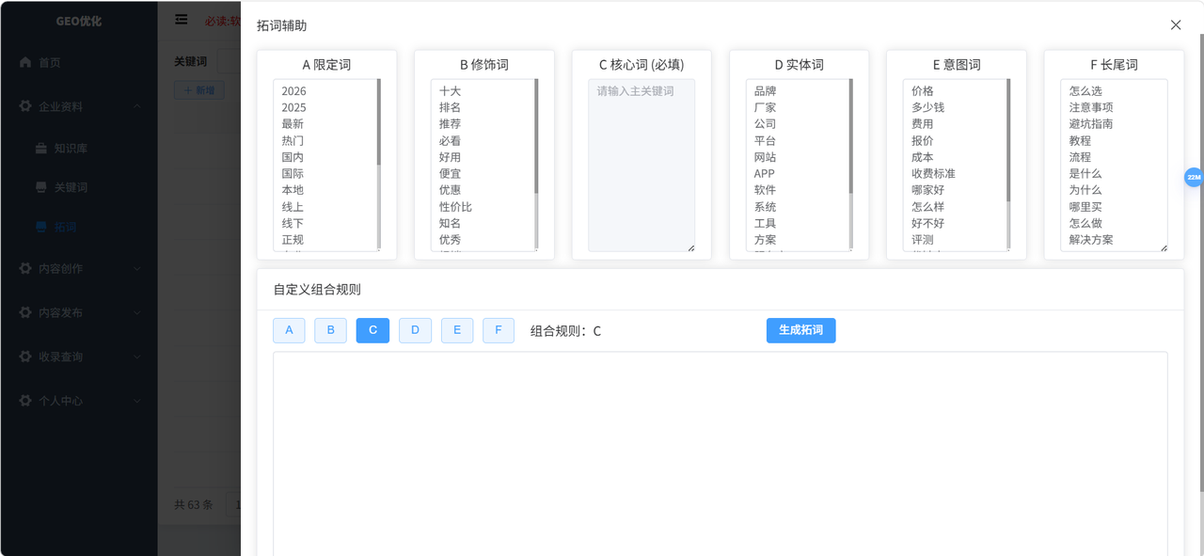Focus the C 核心词 keyword input
The height and width of the screenshot is (556, 1204).
tap(642, 166)
